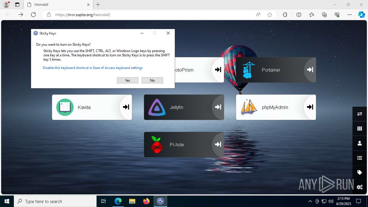Screen dimensions: 368x207
Task: Open the Jellyfin tile label
Action: coord(177,107)
